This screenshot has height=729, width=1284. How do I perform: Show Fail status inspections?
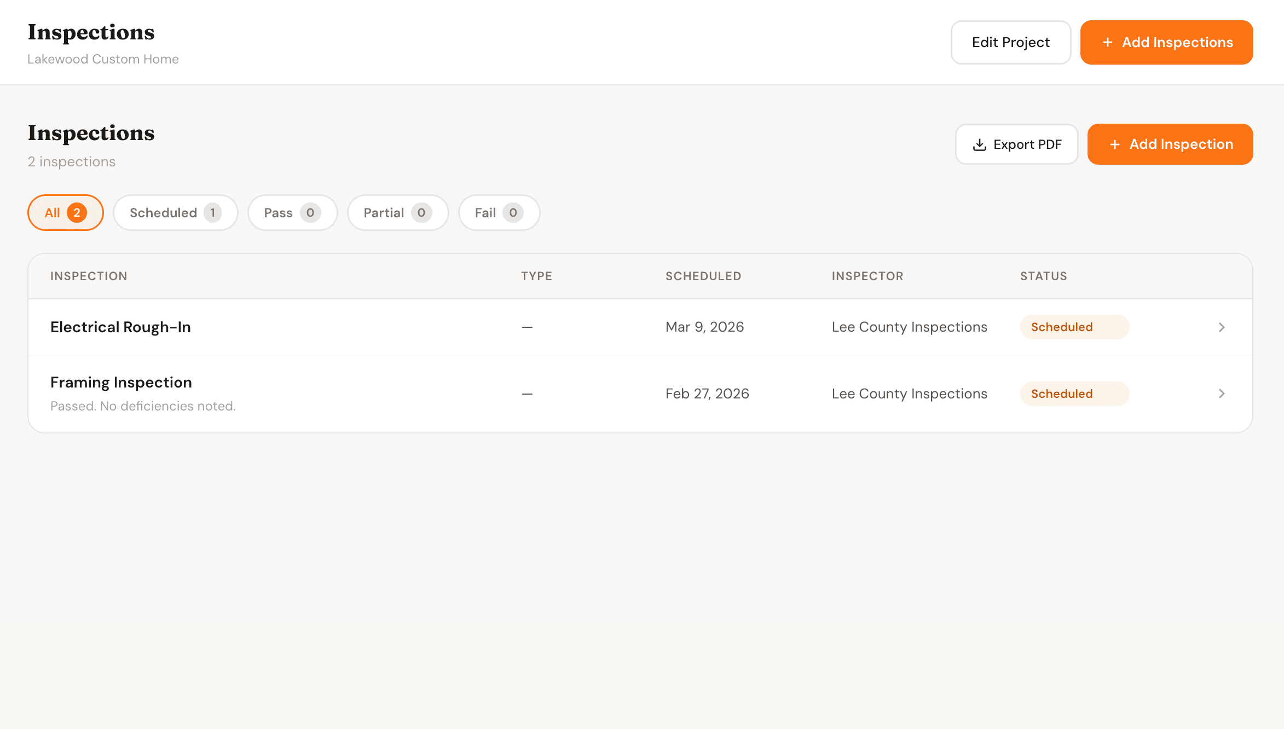(x=499, y=213)
